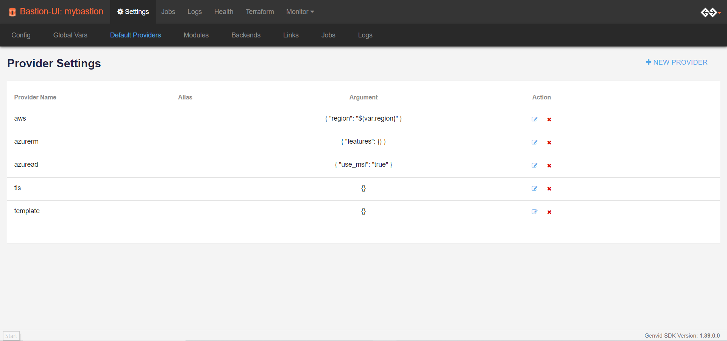This screenshot has height=341, width=727.
Task: Click Bastion-UI: mybastion title link
Action: [61, 12]
